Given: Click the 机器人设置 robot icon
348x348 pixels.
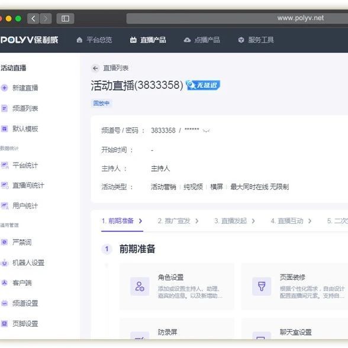Looking at the screenshot, I should point(5,263).
